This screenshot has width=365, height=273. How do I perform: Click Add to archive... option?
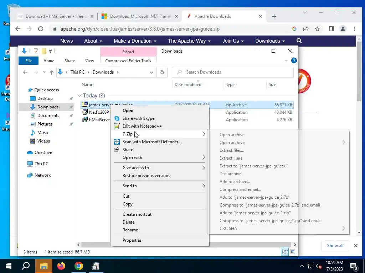[235, 182]
